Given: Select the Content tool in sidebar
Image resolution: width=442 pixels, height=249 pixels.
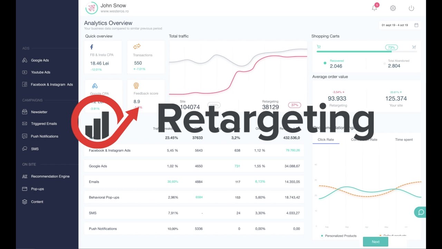Looking at the screenshot, I should click(37, 202).
